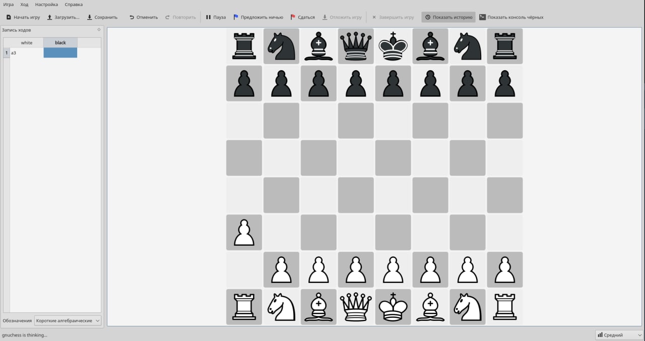This screenshot has width=645, height=341.
Task: Select the black king on e8
Action: (393, 46)
